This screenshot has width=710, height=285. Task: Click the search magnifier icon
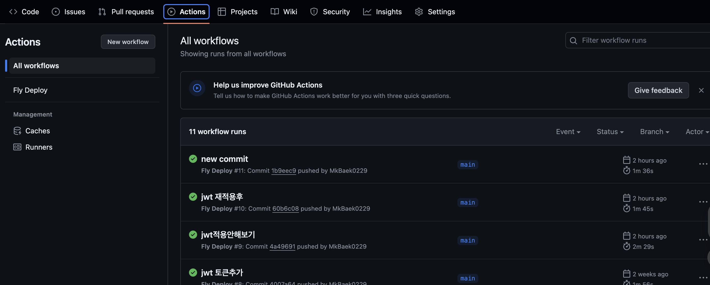(x=573, y=40)
